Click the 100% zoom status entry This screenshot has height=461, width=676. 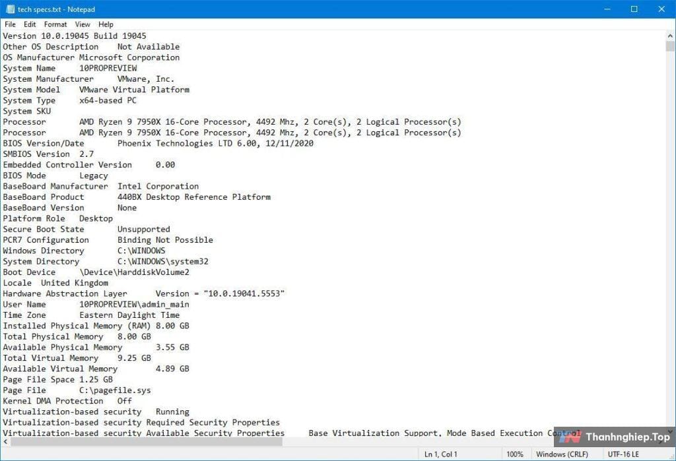click(x=515, y=454)
